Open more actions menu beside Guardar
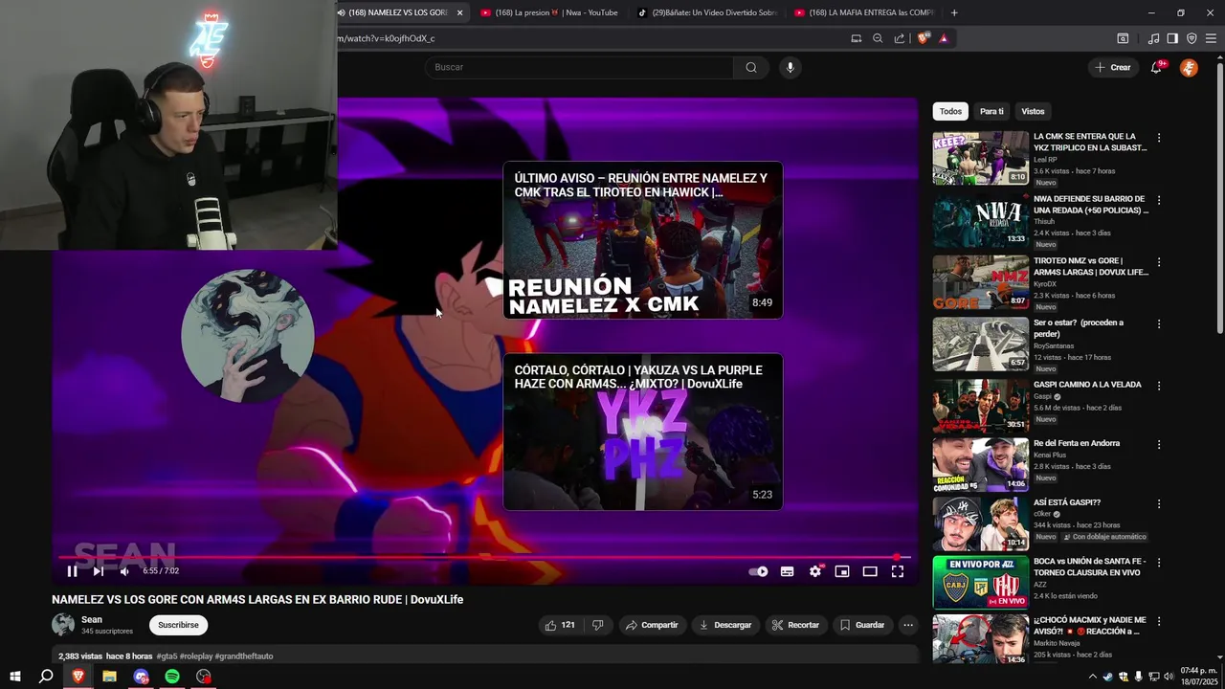The image size is (1225, 689). (x=908, y=625)
